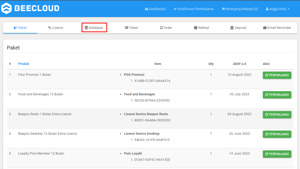
Task: Switch to the Order tab
Action: (166, 27)
